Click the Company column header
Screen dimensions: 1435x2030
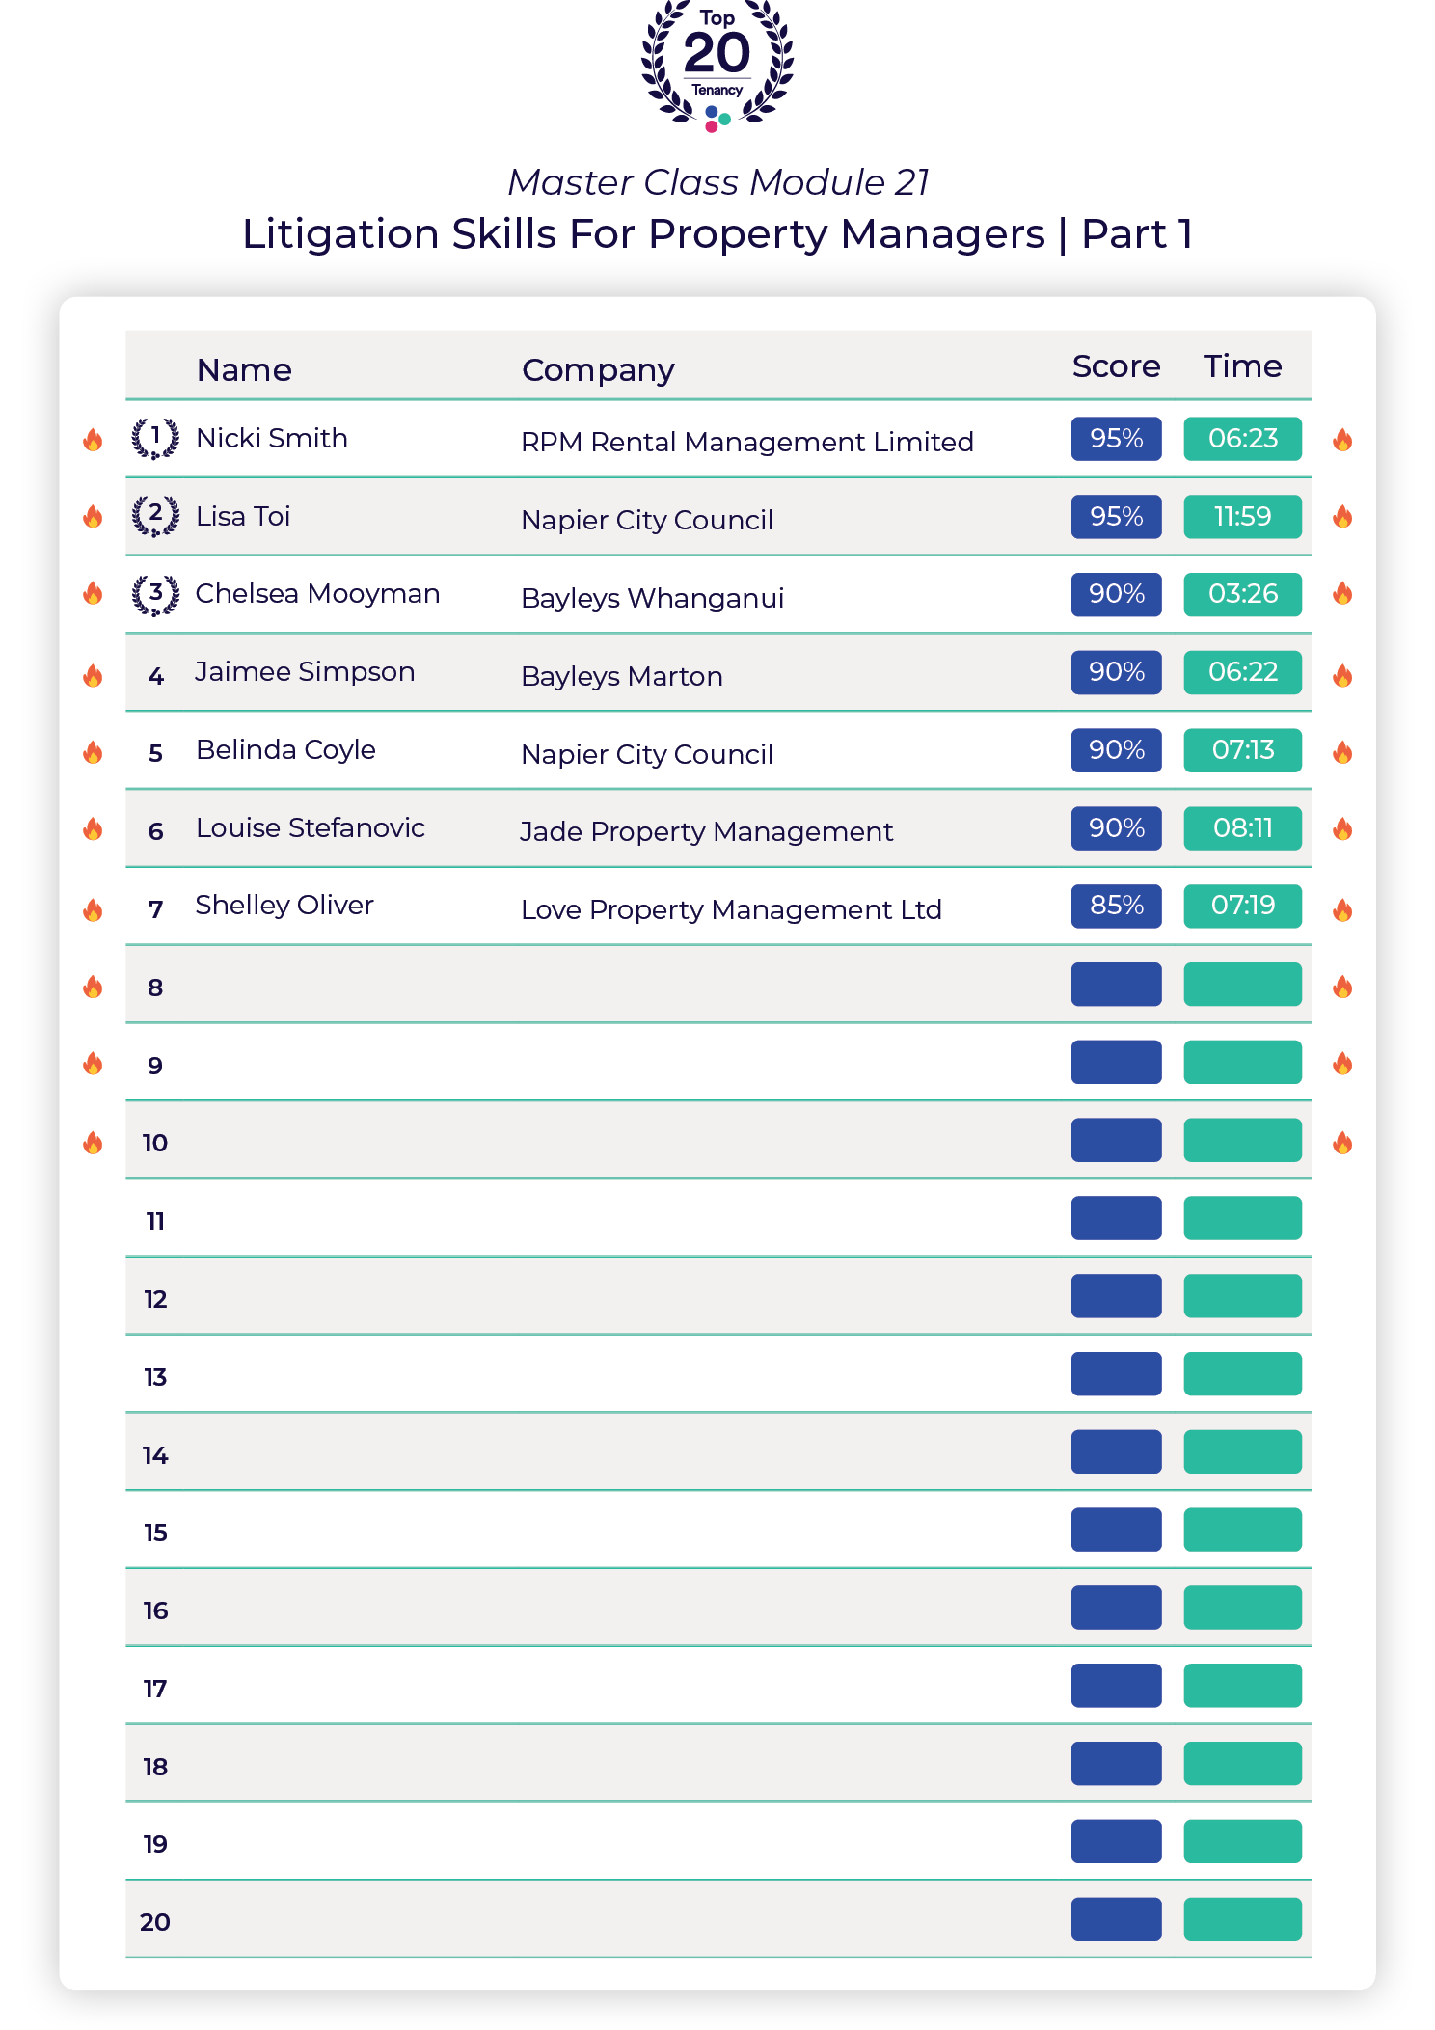click(598, 369)
